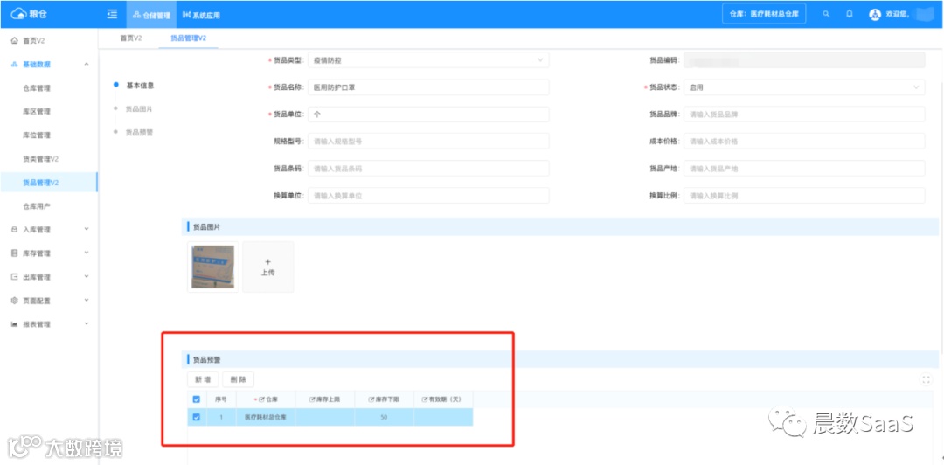
Task: Click the 上传 image upload tile
Action: point(268,267)
